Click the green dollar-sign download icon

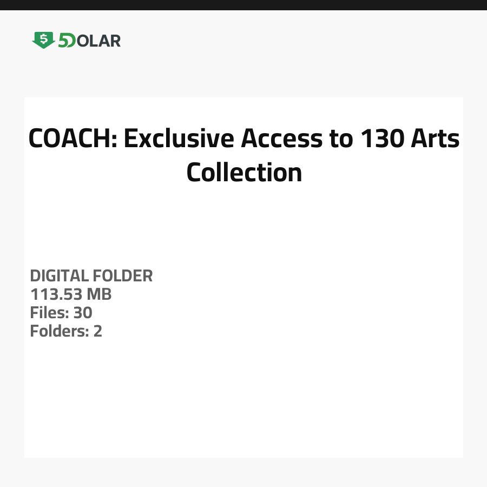tap(43, 40)
